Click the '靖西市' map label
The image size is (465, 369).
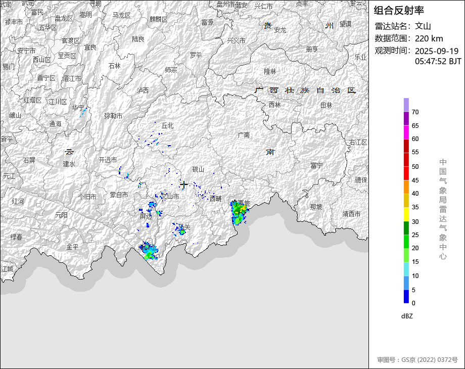coord(351,214)
